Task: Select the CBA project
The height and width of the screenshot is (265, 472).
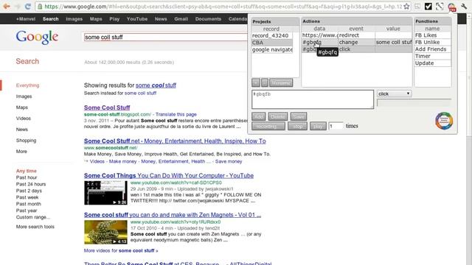Action: coord(272,43)
